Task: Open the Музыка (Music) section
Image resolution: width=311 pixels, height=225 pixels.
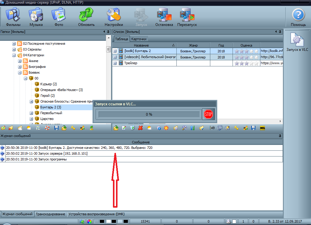Action: [x=36, y=17]
